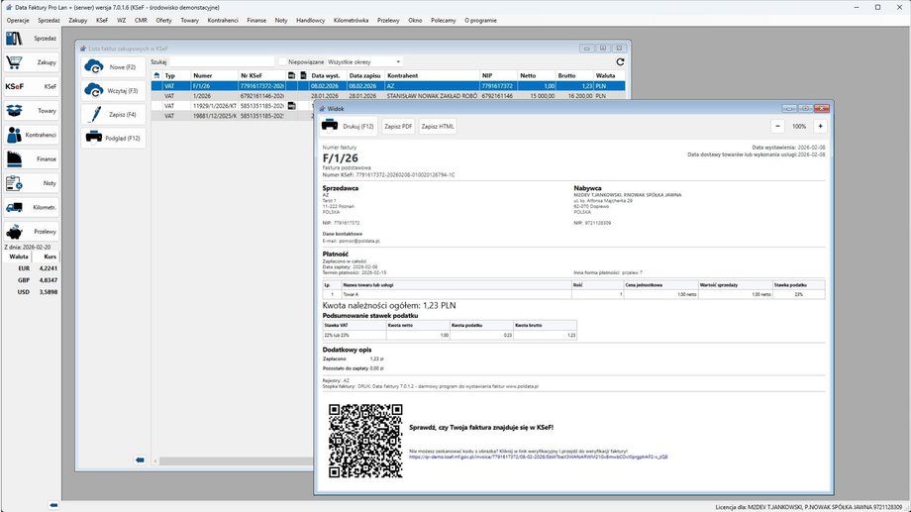Screen dimensions: 911x512
Task: Open the Zakupy shopping cart module
Action: pos(31,62)
